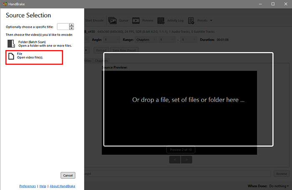Open the Presets icon
Screen dimensions: 292x190
click(191, 20)
